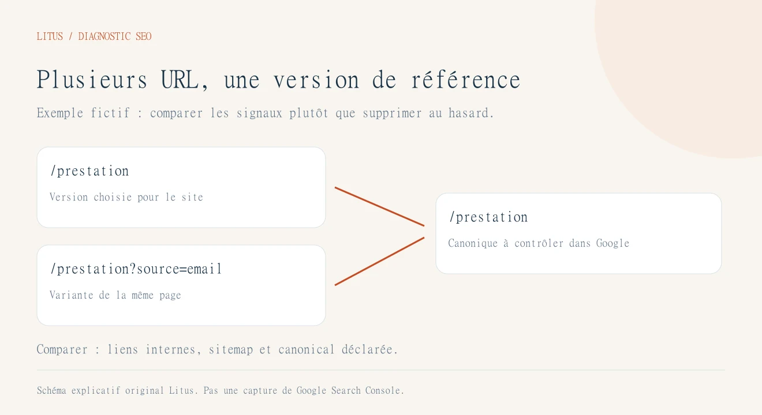Click '/prestation' in the canonical card

488,217
